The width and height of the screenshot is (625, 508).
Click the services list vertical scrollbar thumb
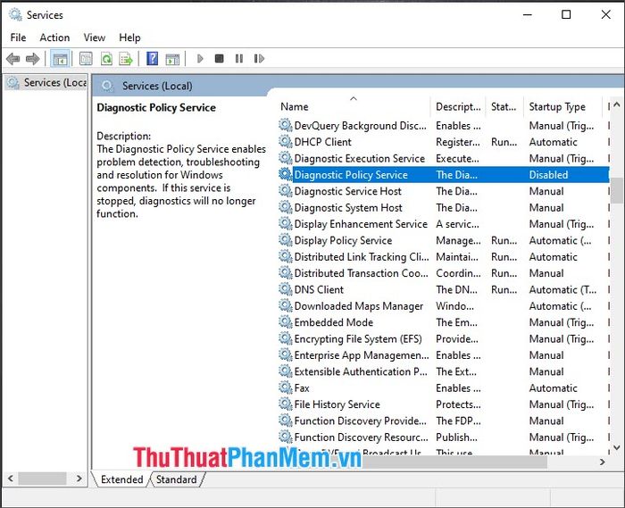618,190
